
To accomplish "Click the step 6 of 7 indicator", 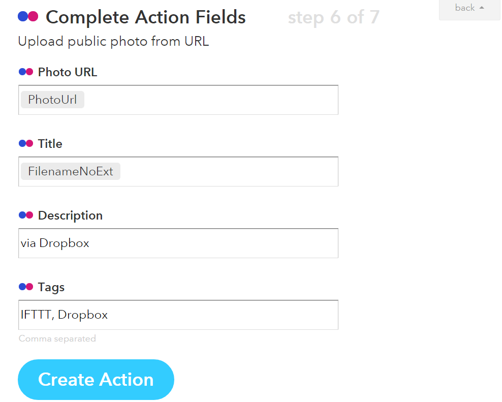I will pos(334,17).
